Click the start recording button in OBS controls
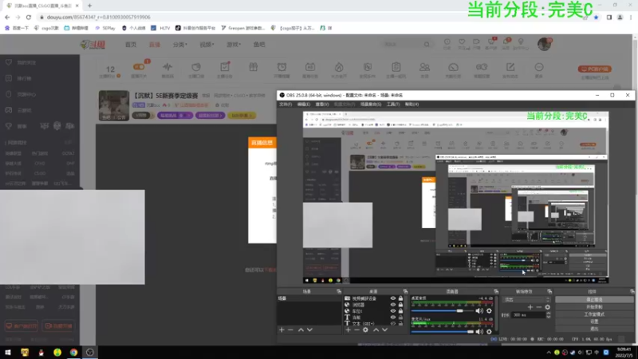638x359 pixels. click(x=594, y=307)
